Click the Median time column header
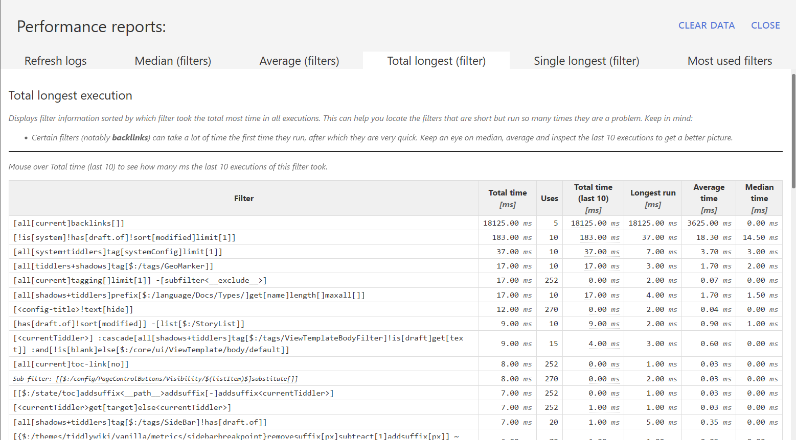This screenshot has height=440, width=796. (x=759, y=199)
